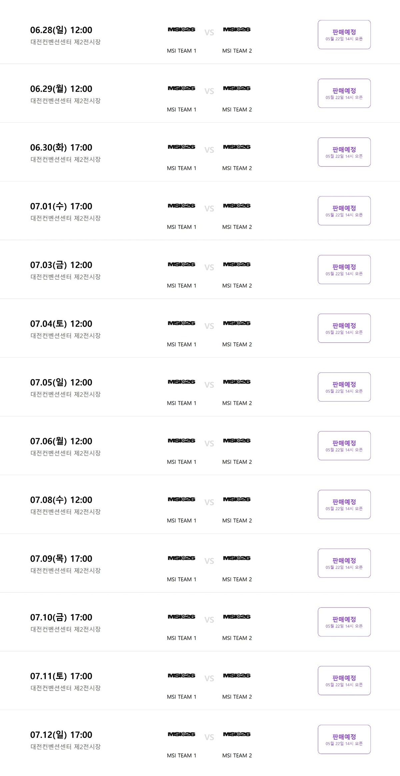Click MSI TEAM 2 logo for 07.06 match
This screenshot has width=400, height=776.
237,440
